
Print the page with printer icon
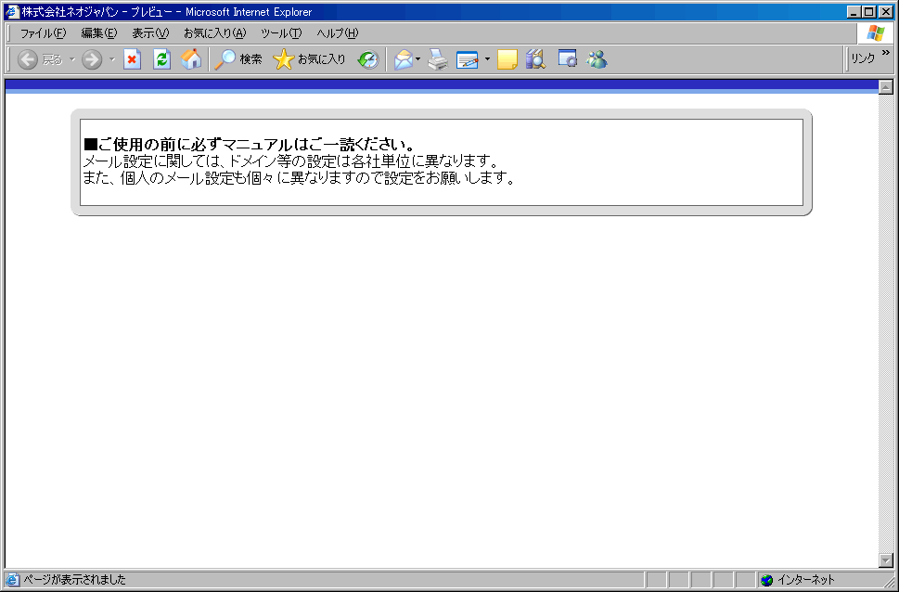pos(438,59)
